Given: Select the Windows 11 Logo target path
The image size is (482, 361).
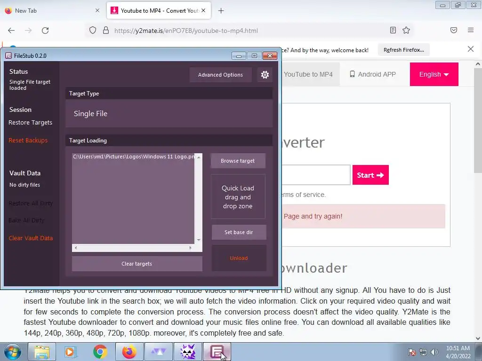Looking at the screenshot, I should (x=133, y=157).
